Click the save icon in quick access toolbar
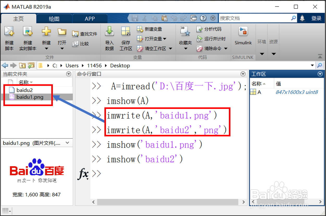Image resolution: width=326 pixels, height=216 pixels. (135, 18)
